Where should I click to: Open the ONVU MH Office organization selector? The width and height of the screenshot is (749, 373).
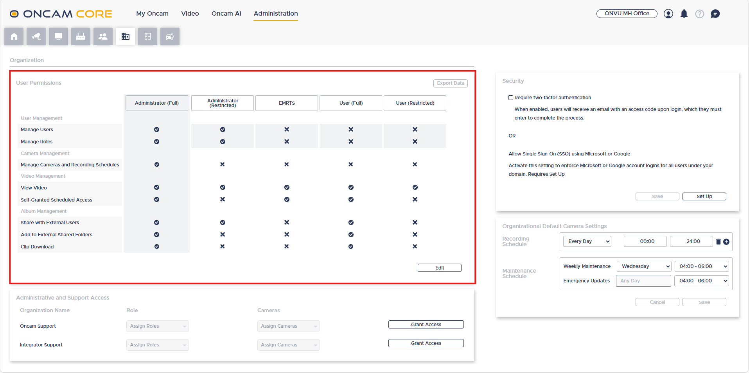tap(627, 14)
